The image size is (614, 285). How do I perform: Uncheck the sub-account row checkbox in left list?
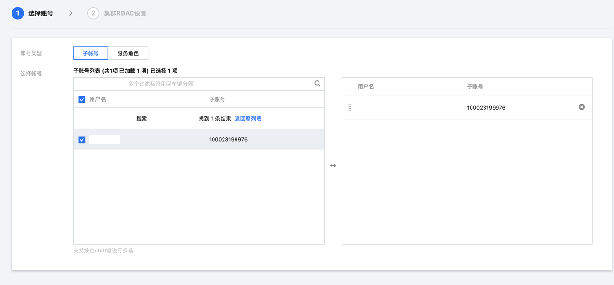pos(82,140)
